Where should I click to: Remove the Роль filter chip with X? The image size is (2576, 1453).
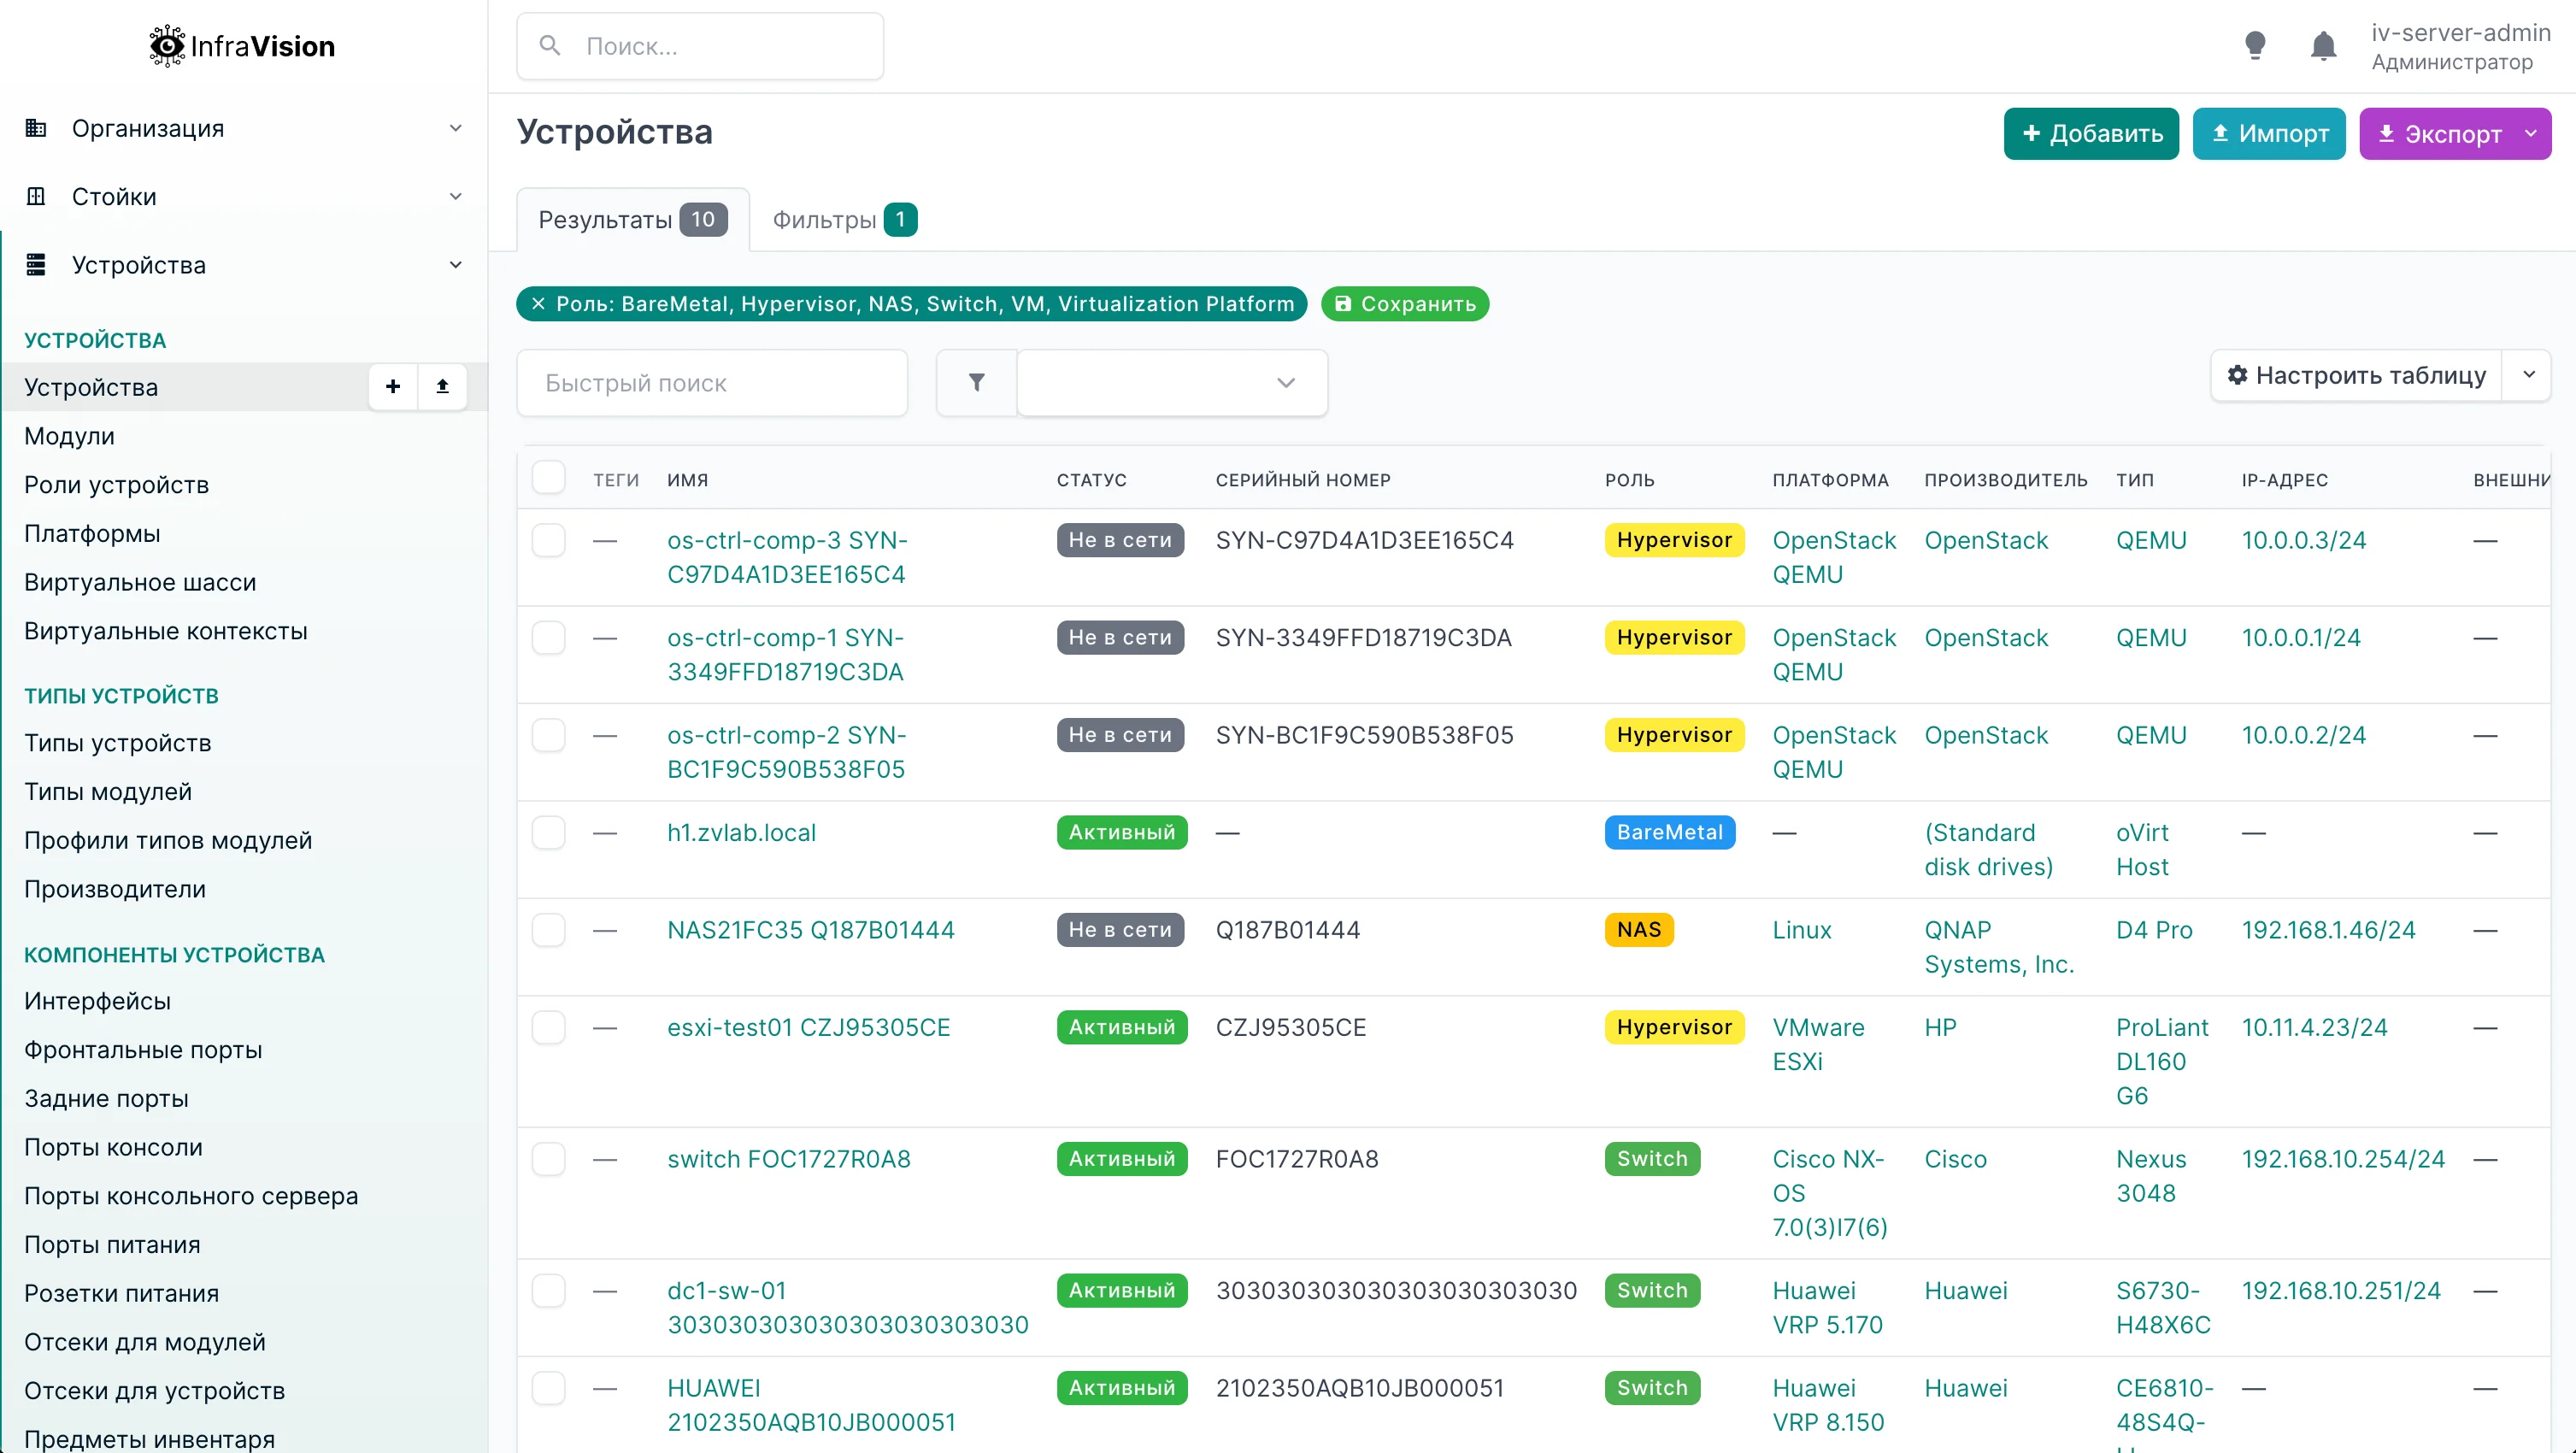[x=539, y=303]
